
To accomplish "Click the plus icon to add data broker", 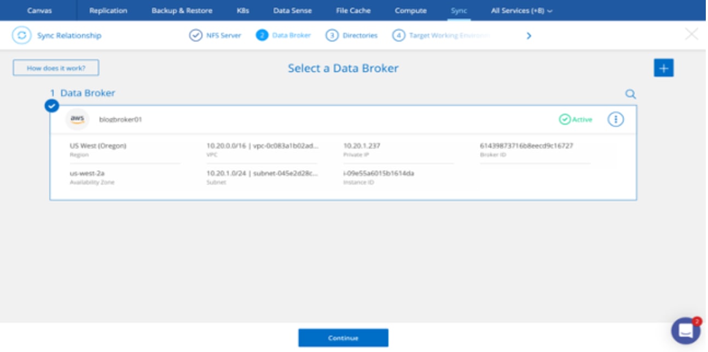I will pos(663,68).
